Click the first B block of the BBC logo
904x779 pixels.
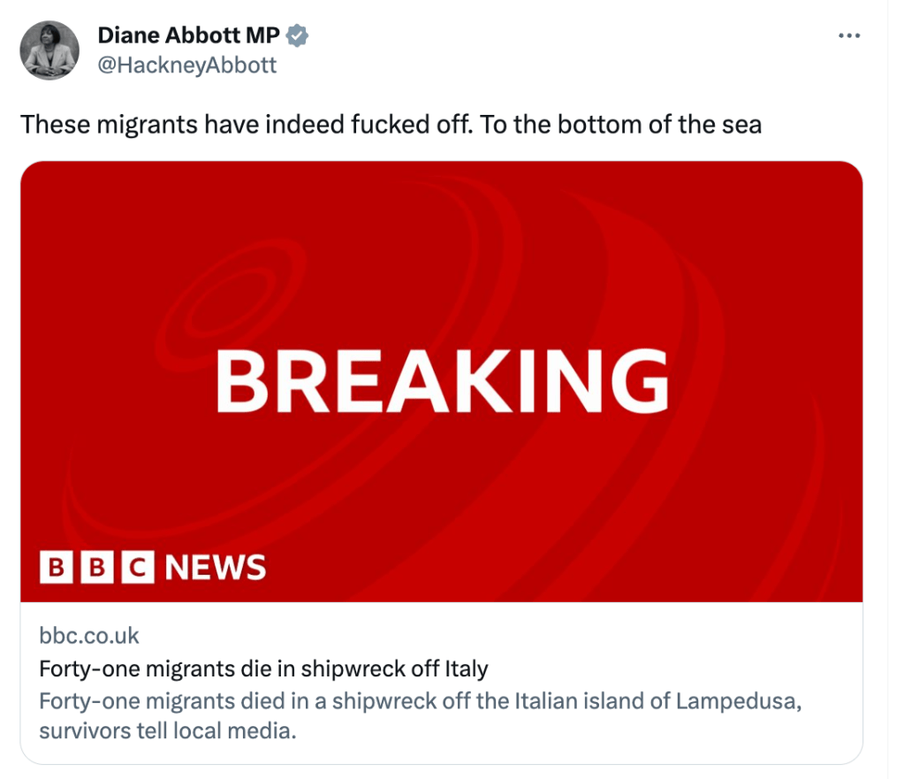(x=56, y=567)
